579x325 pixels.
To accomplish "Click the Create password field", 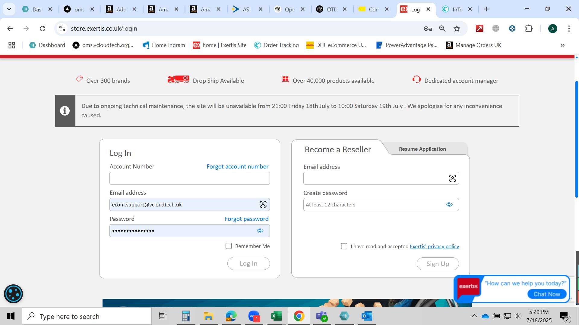I will pyautogui.click(x=381, y=205).
